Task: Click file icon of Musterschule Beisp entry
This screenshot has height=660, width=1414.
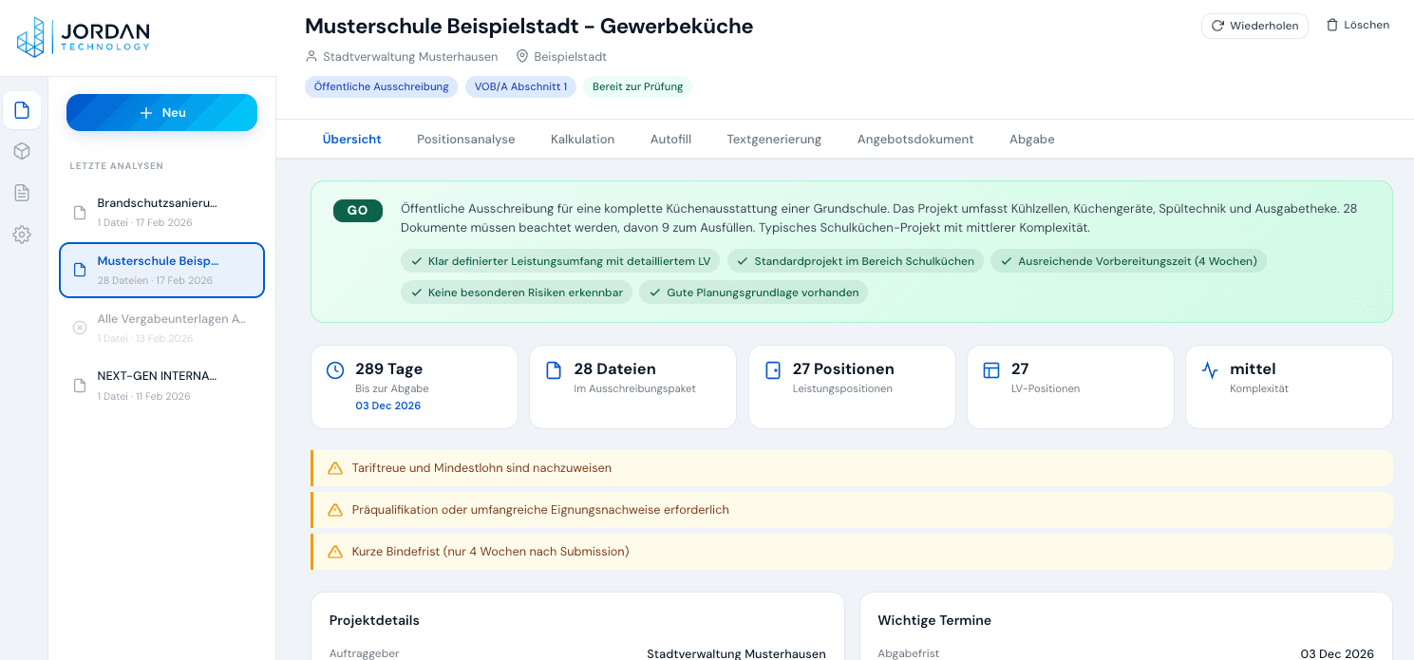Action: tap(80, 271)
